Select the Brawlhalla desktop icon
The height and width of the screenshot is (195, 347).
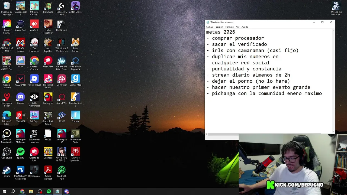point(48,7)
